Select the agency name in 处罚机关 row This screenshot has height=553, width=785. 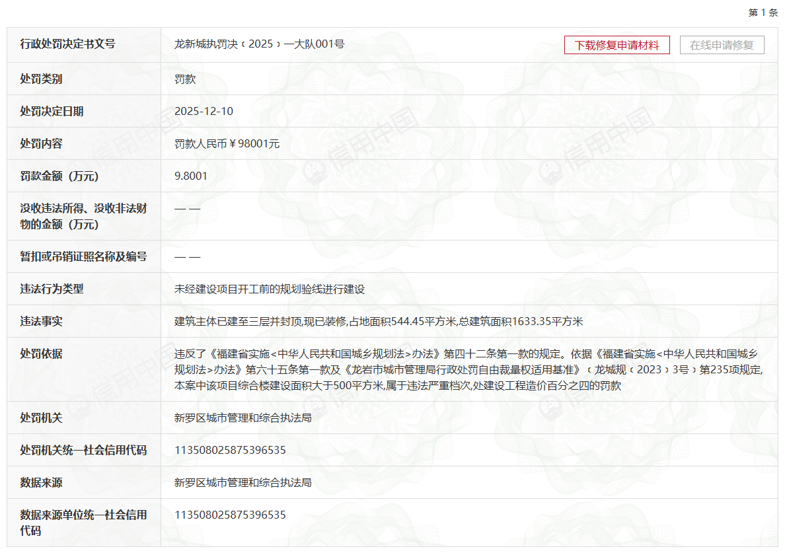[x=243, y=418]
